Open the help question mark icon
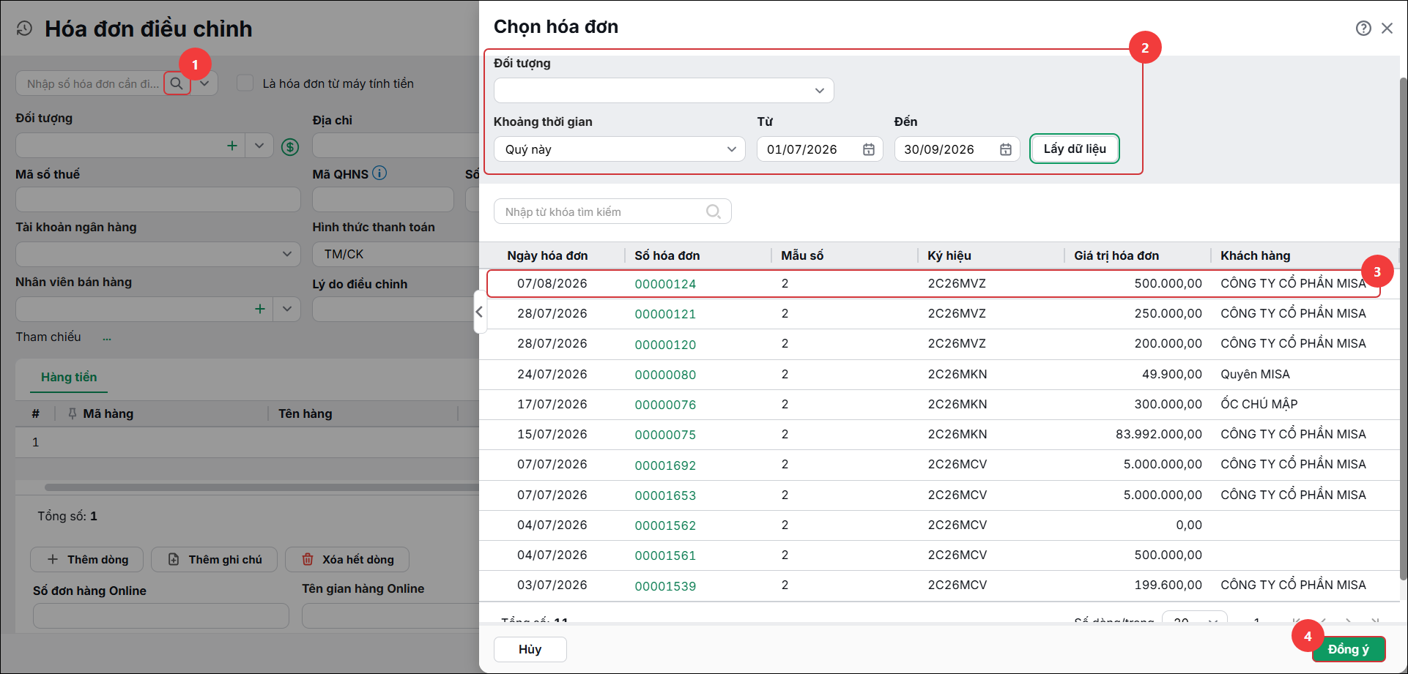The width and height of the screenshot is (1408, 674). pyautogui.click(x=1363, y=28)
